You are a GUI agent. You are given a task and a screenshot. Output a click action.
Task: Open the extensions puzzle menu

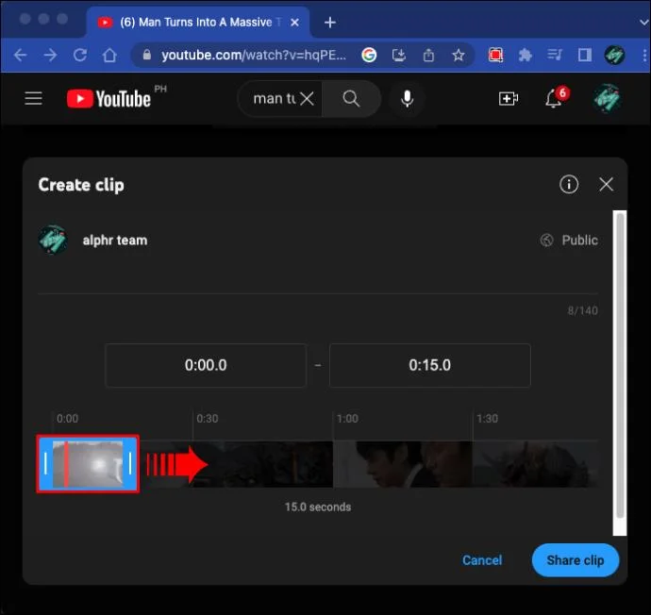(x=526, y=55)
